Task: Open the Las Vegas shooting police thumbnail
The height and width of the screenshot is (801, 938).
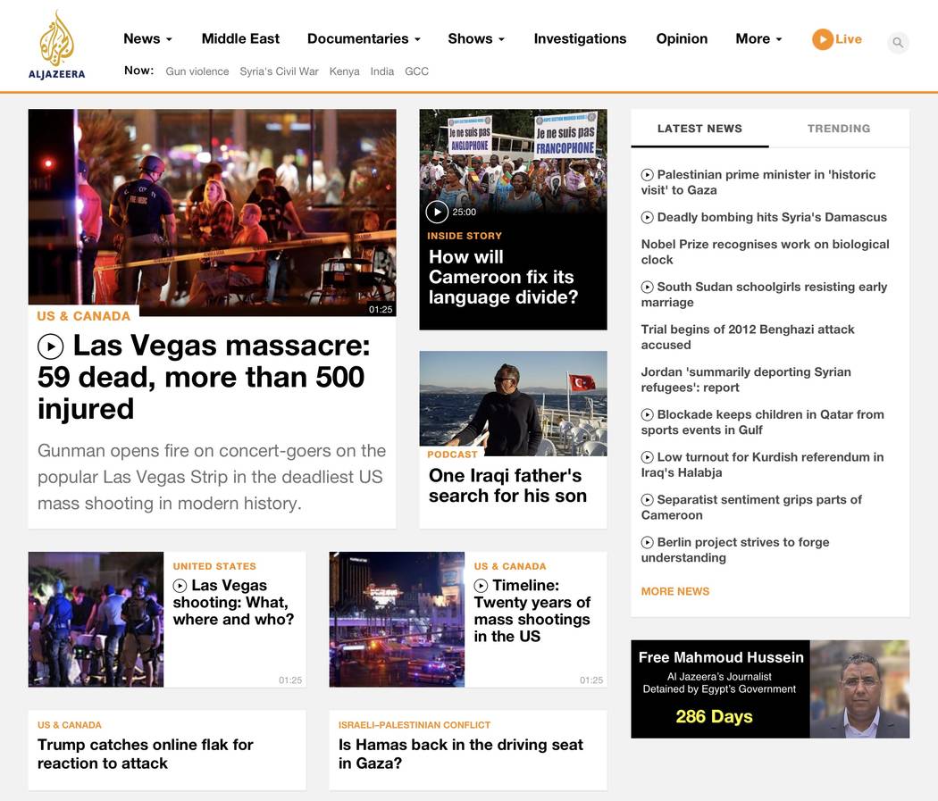Action: click(x=96, y=620)
